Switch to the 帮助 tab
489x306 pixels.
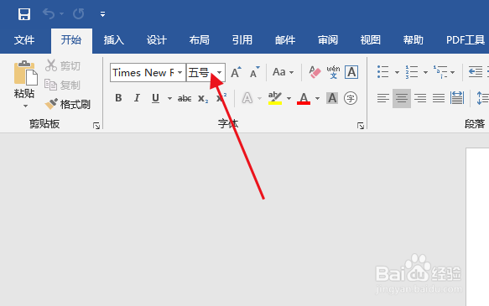(414, 40)
